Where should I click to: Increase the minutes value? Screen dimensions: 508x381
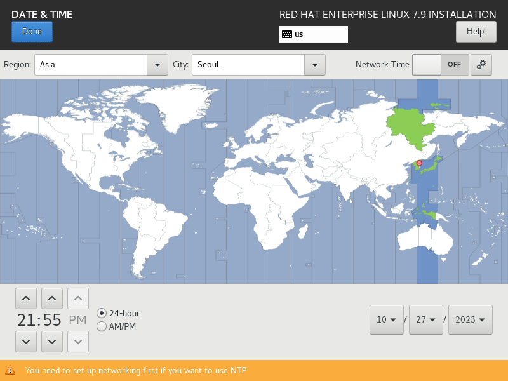tap(52, 298)
